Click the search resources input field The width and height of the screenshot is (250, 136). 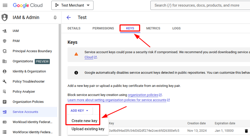coord(200,5)
